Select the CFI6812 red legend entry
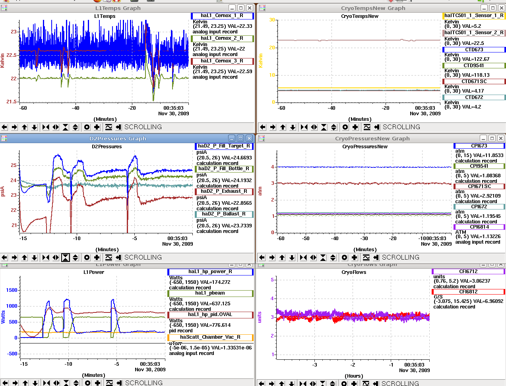The width and height of the screenshot is (506, 386). click(468, 292)
